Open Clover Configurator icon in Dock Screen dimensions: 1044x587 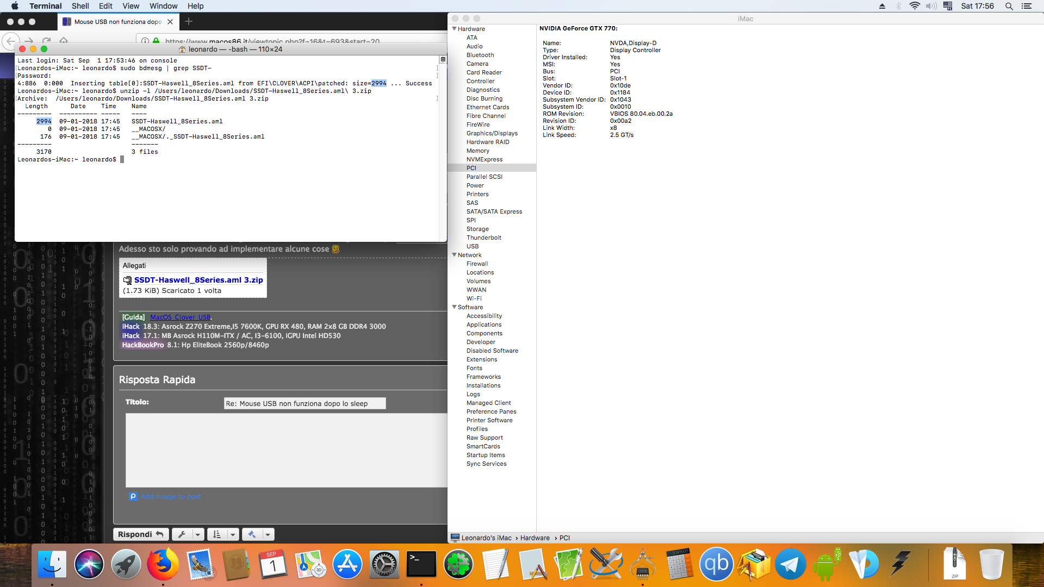click(x=458, y=564)
